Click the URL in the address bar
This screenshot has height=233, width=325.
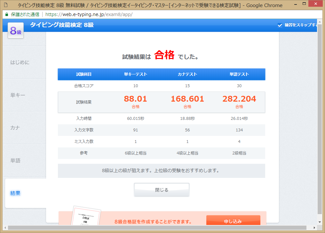coord(89,14)
